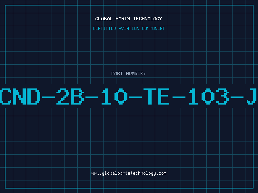Click the .com ending of the website

[161, 173]
